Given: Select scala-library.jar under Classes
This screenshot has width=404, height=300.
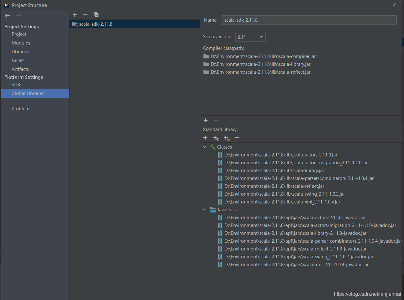Looking at the screenshot, I should 274,171.
